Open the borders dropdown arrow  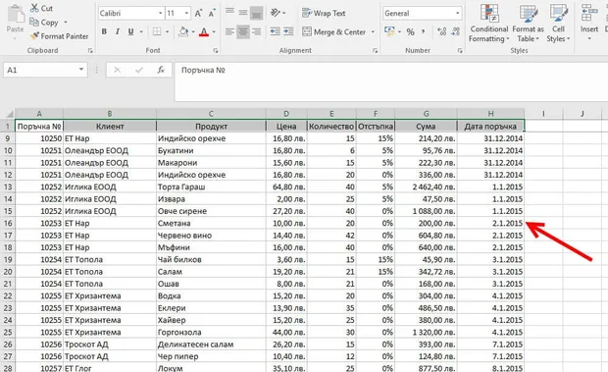tap(167, 31)
